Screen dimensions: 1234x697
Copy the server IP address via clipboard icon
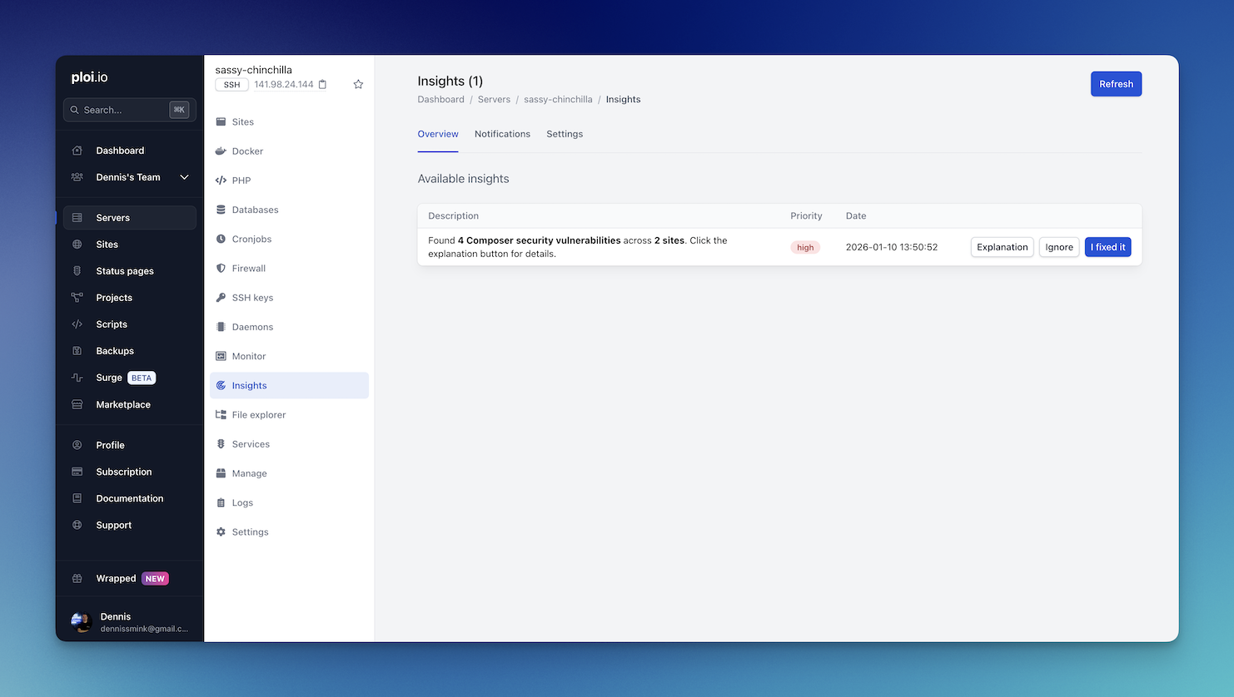coord(323,85)
